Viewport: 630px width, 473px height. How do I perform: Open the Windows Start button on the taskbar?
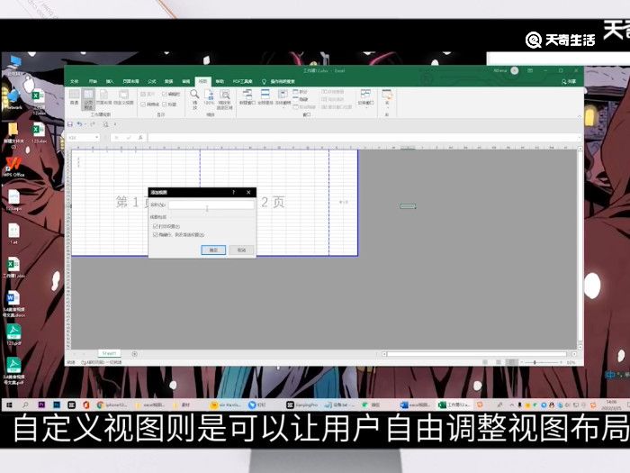pos(9,405)
